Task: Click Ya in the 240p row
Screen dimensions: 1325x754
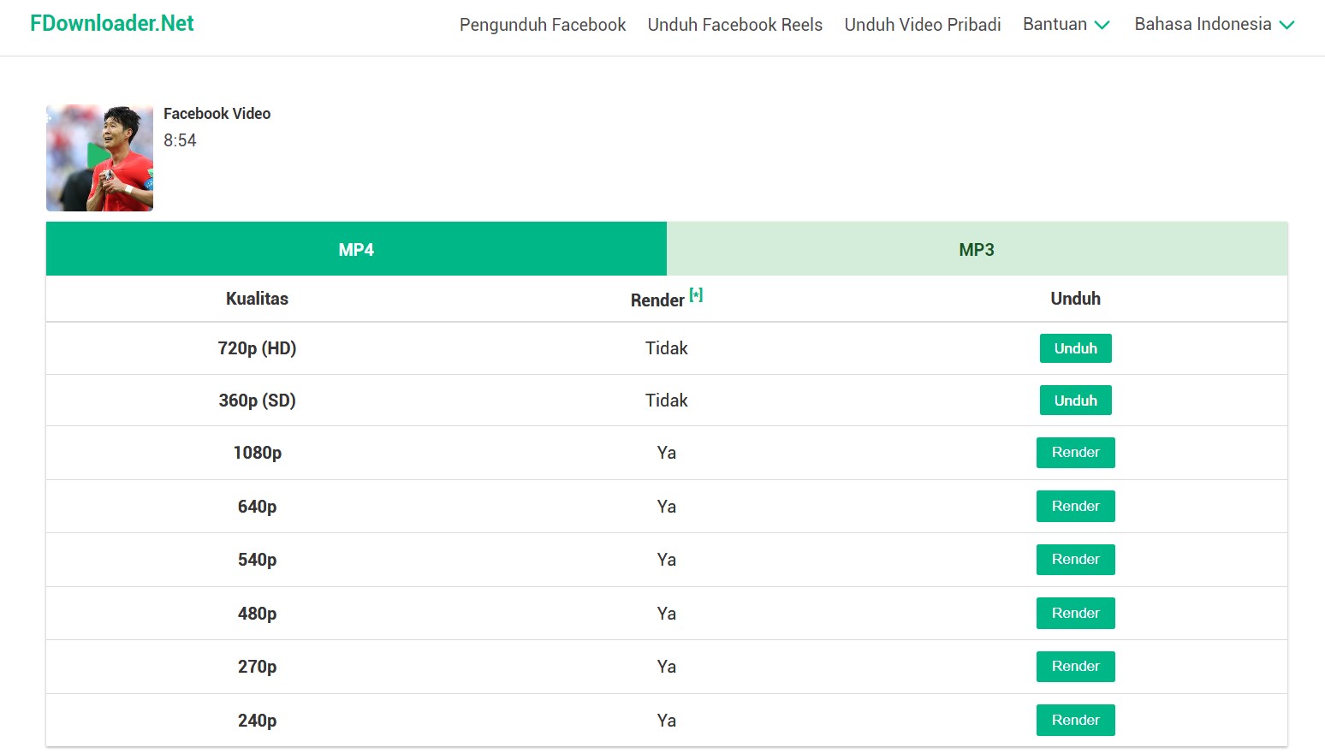Action: [667, 721]
